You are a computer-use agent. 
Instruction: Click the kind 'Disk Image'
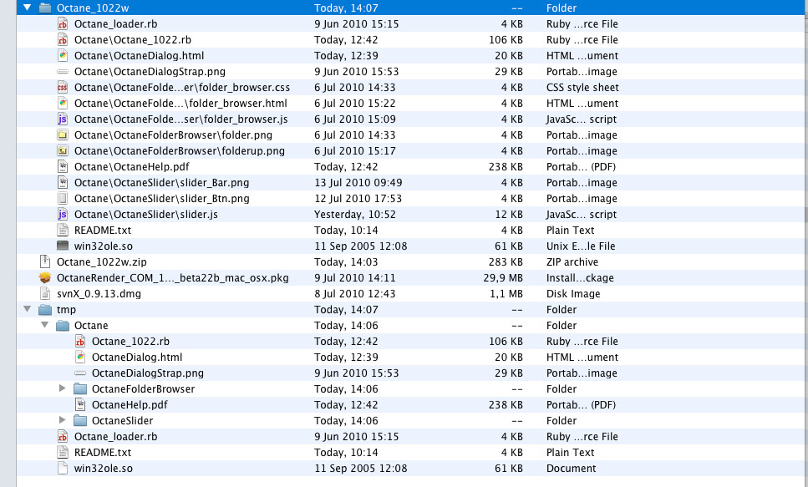tap(573, 294)
